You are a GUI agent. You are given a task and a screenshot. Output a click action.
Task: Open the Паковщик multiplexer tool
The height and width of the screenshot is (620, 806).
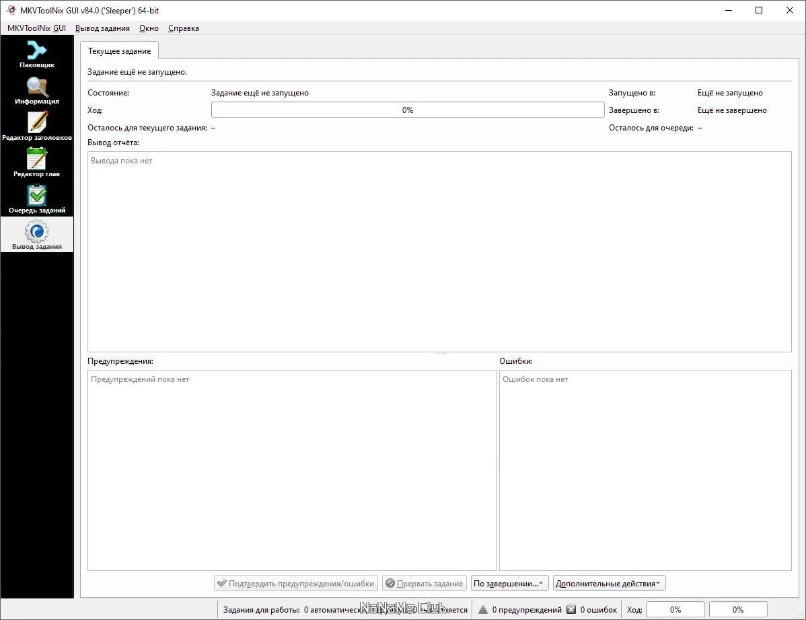(36, 54)
